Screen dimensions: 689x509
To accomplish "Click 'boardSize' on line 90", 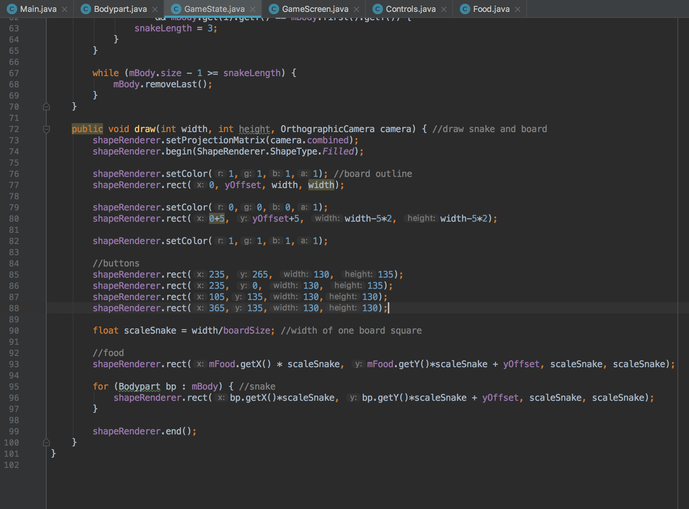I will tap(247, 331).
